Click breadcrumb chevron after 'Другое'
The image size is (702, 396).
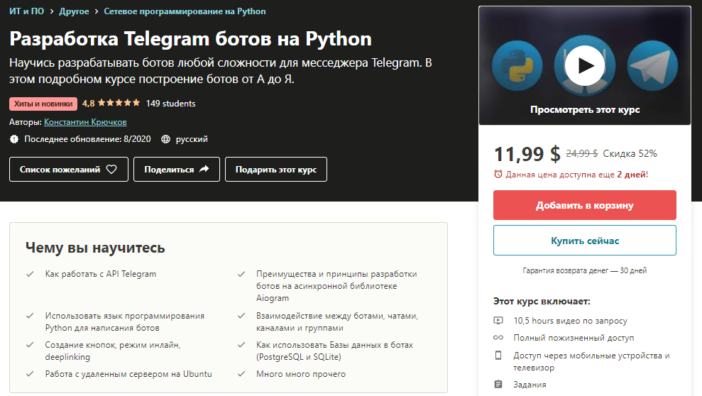tap(97, 11)
